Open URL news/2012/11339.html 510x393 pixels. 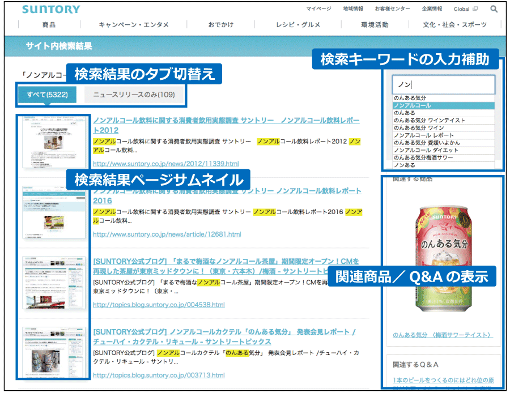[166, 164]
